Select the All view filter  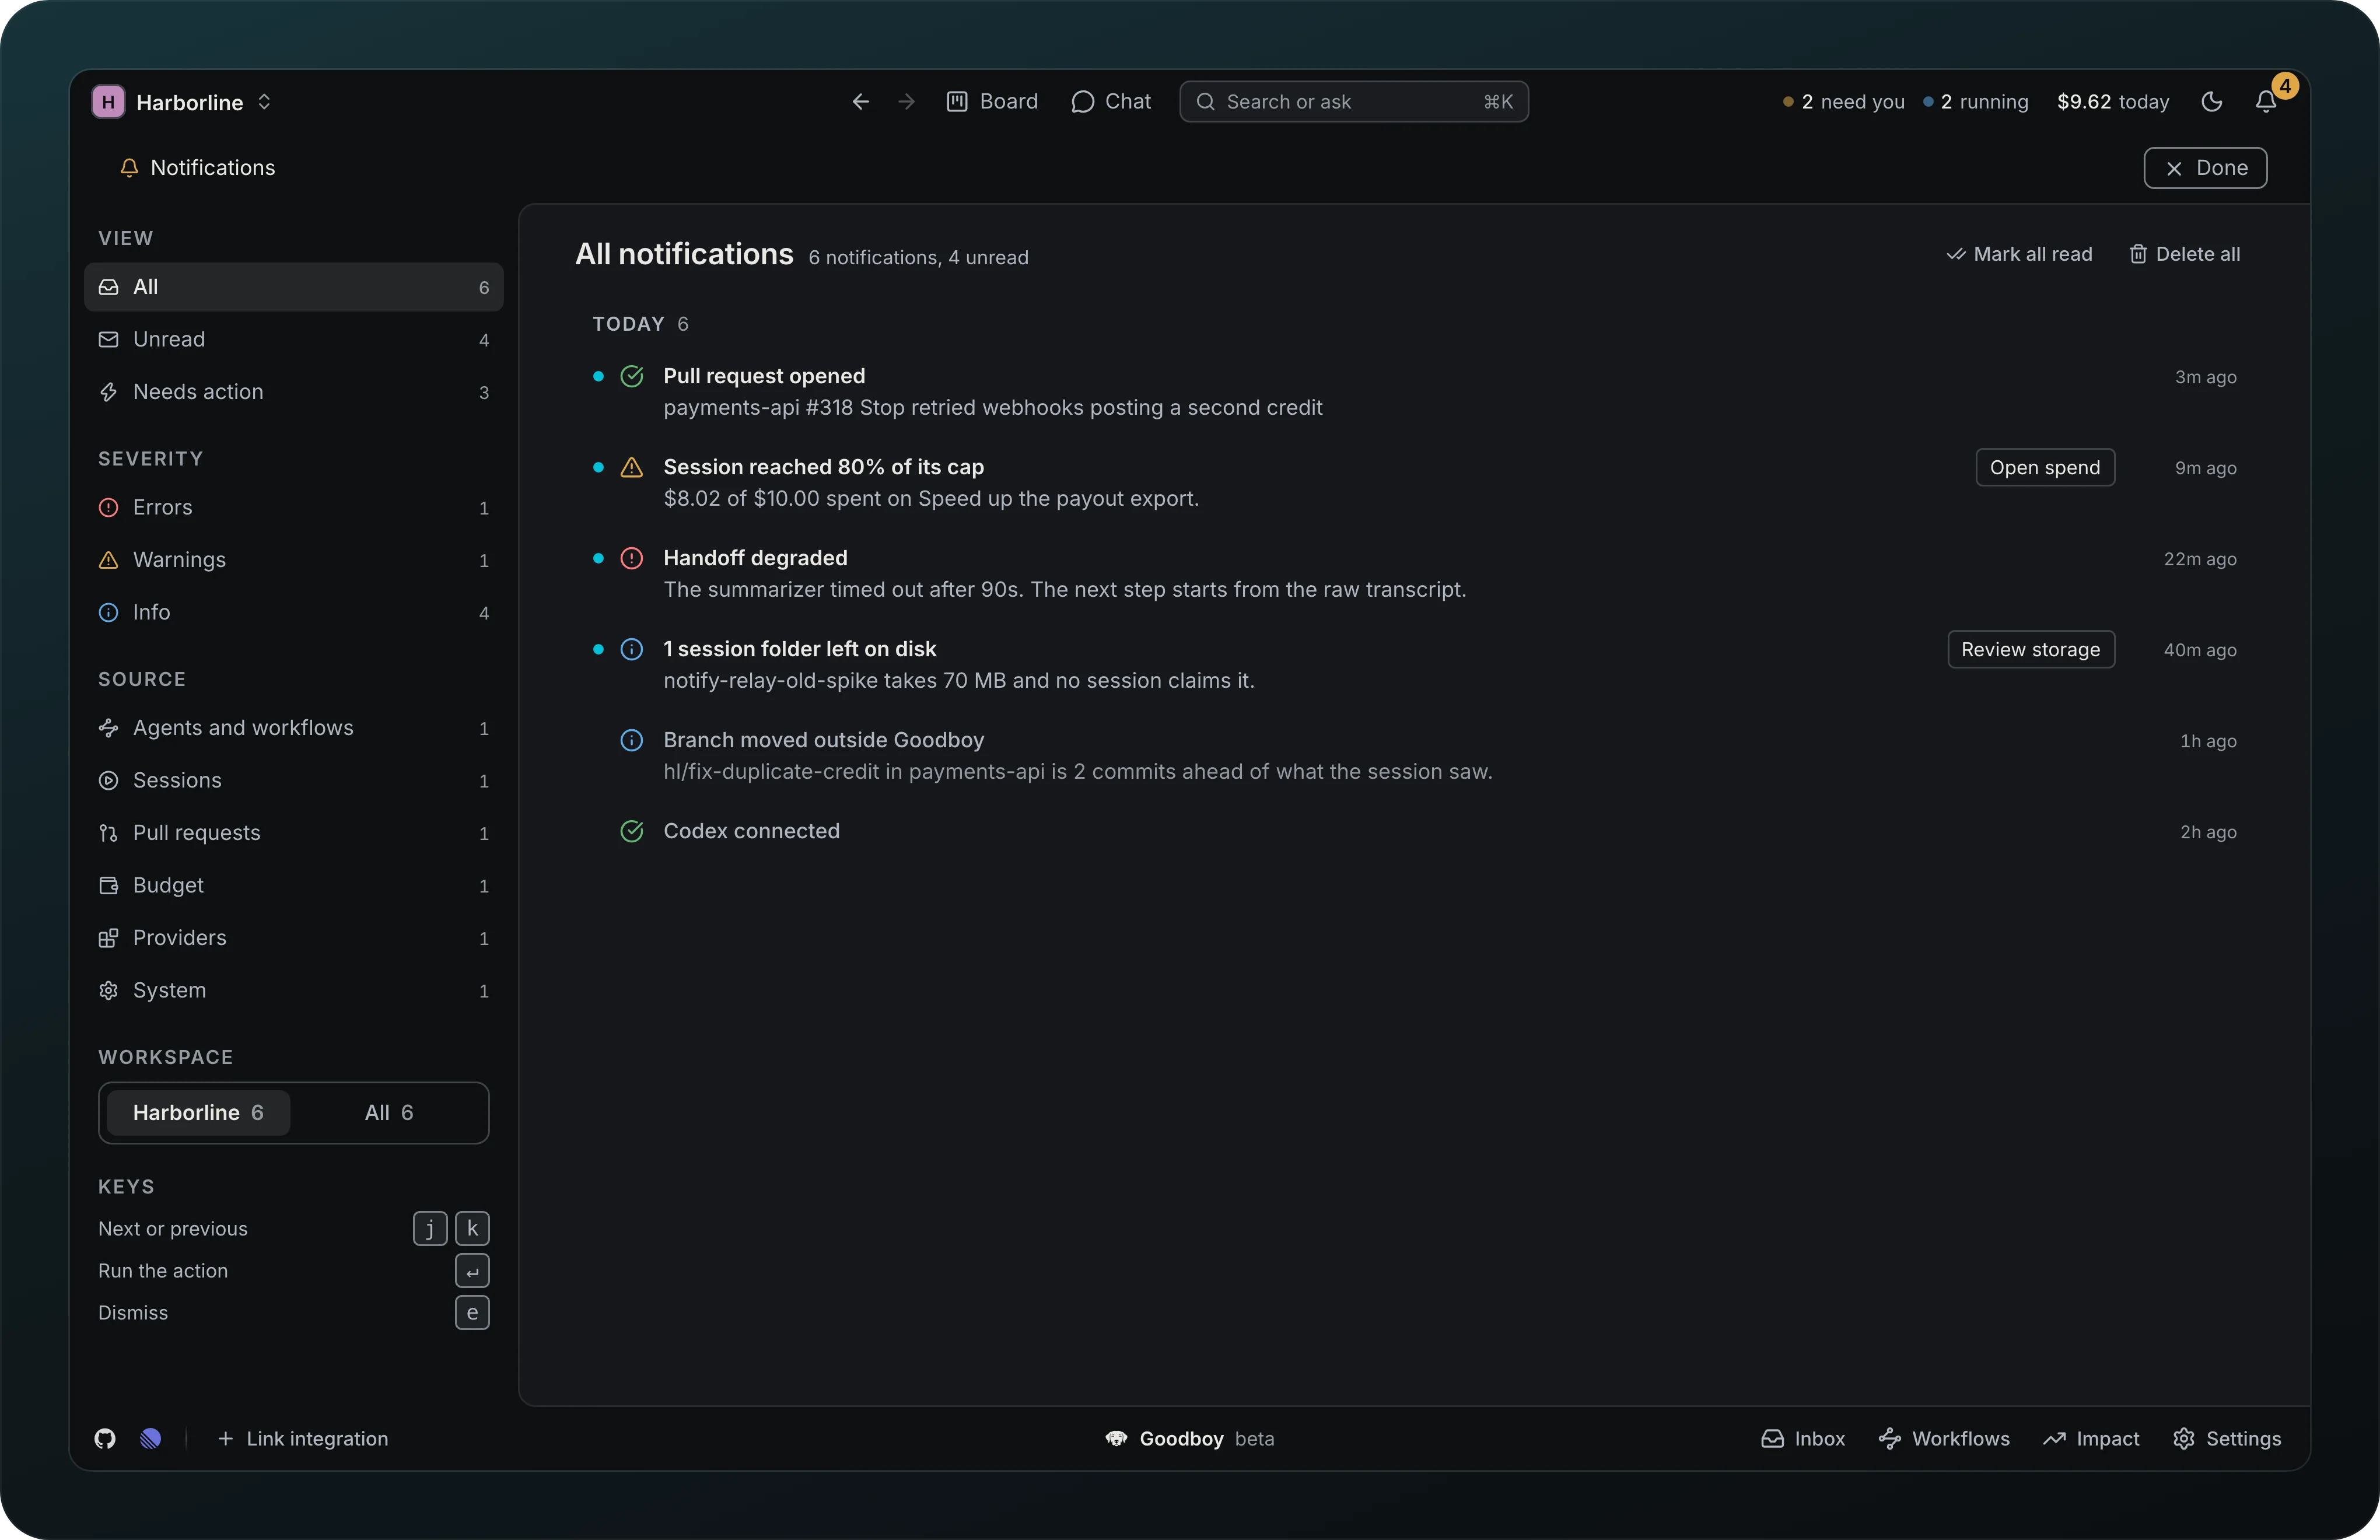(x=294, y=287)
